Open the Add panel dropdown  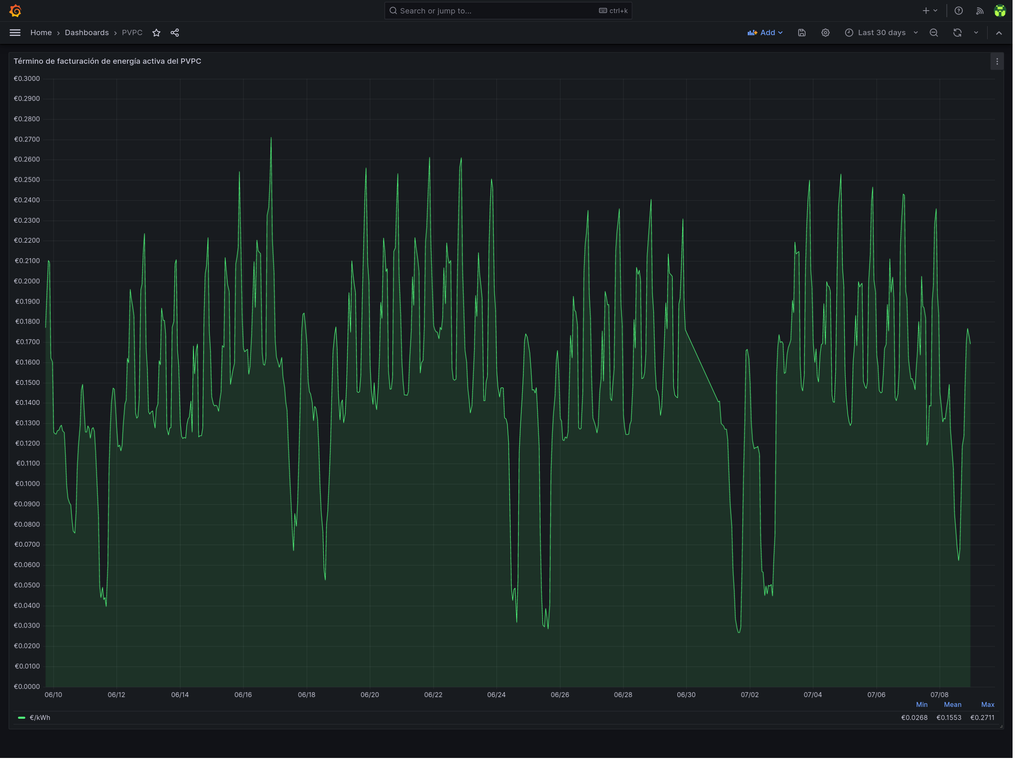765,33
